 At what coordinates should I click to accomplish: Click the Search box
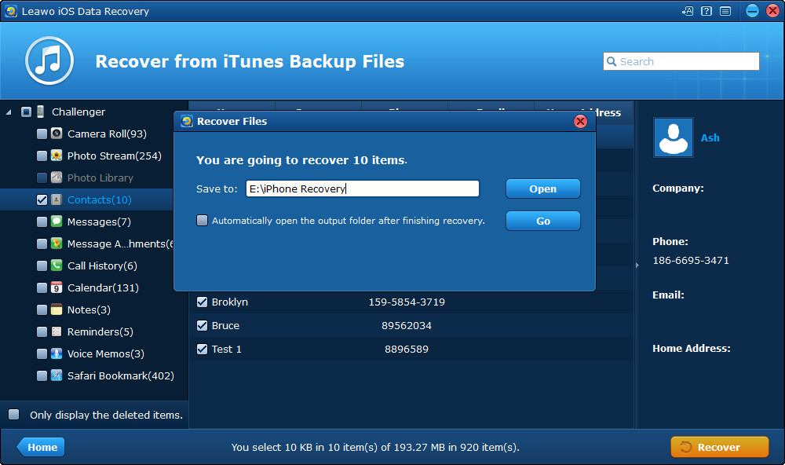681,61
